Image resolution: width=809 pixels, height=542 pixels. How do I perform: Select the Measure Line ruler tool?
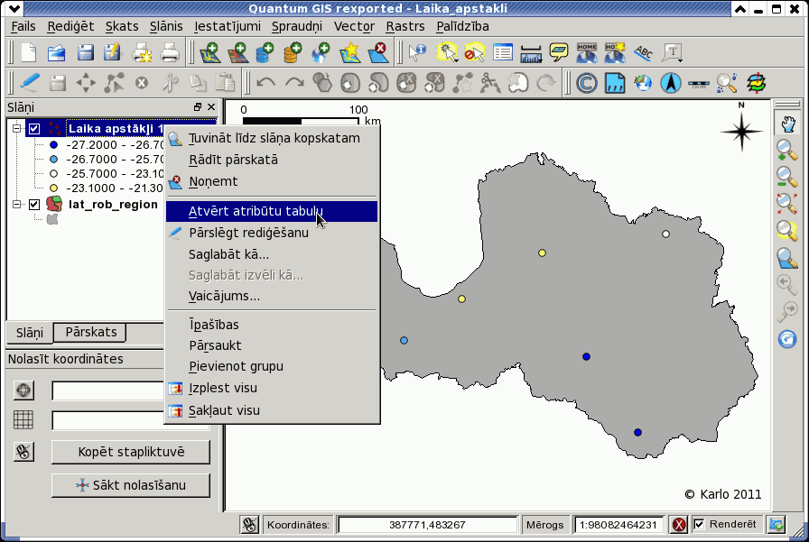tap(530, 53)
